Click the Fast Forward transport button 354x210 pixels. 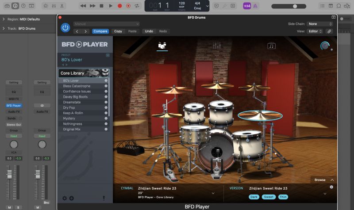[x=92, y=6]
